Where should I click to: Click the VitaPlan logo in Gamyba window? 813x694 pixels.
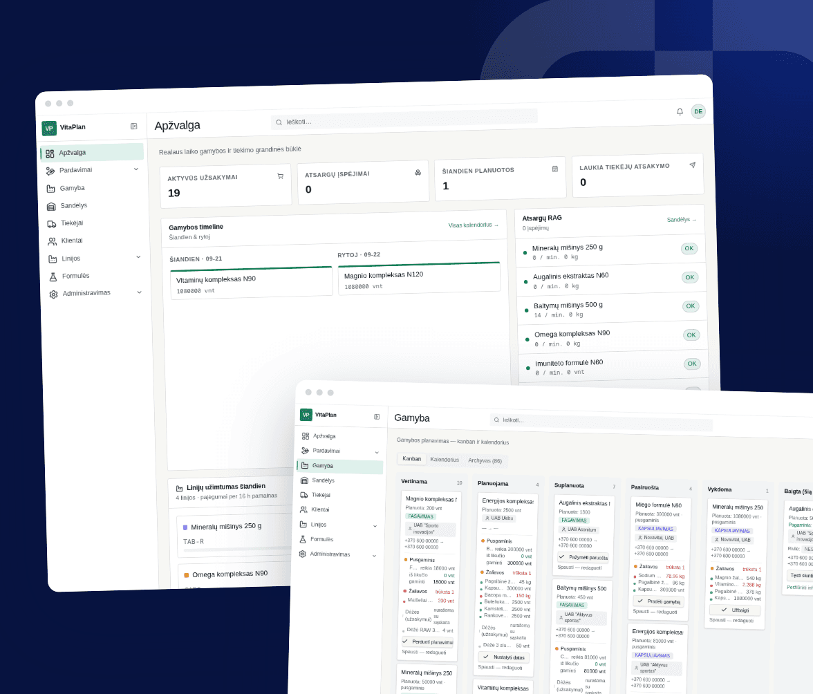306,415
